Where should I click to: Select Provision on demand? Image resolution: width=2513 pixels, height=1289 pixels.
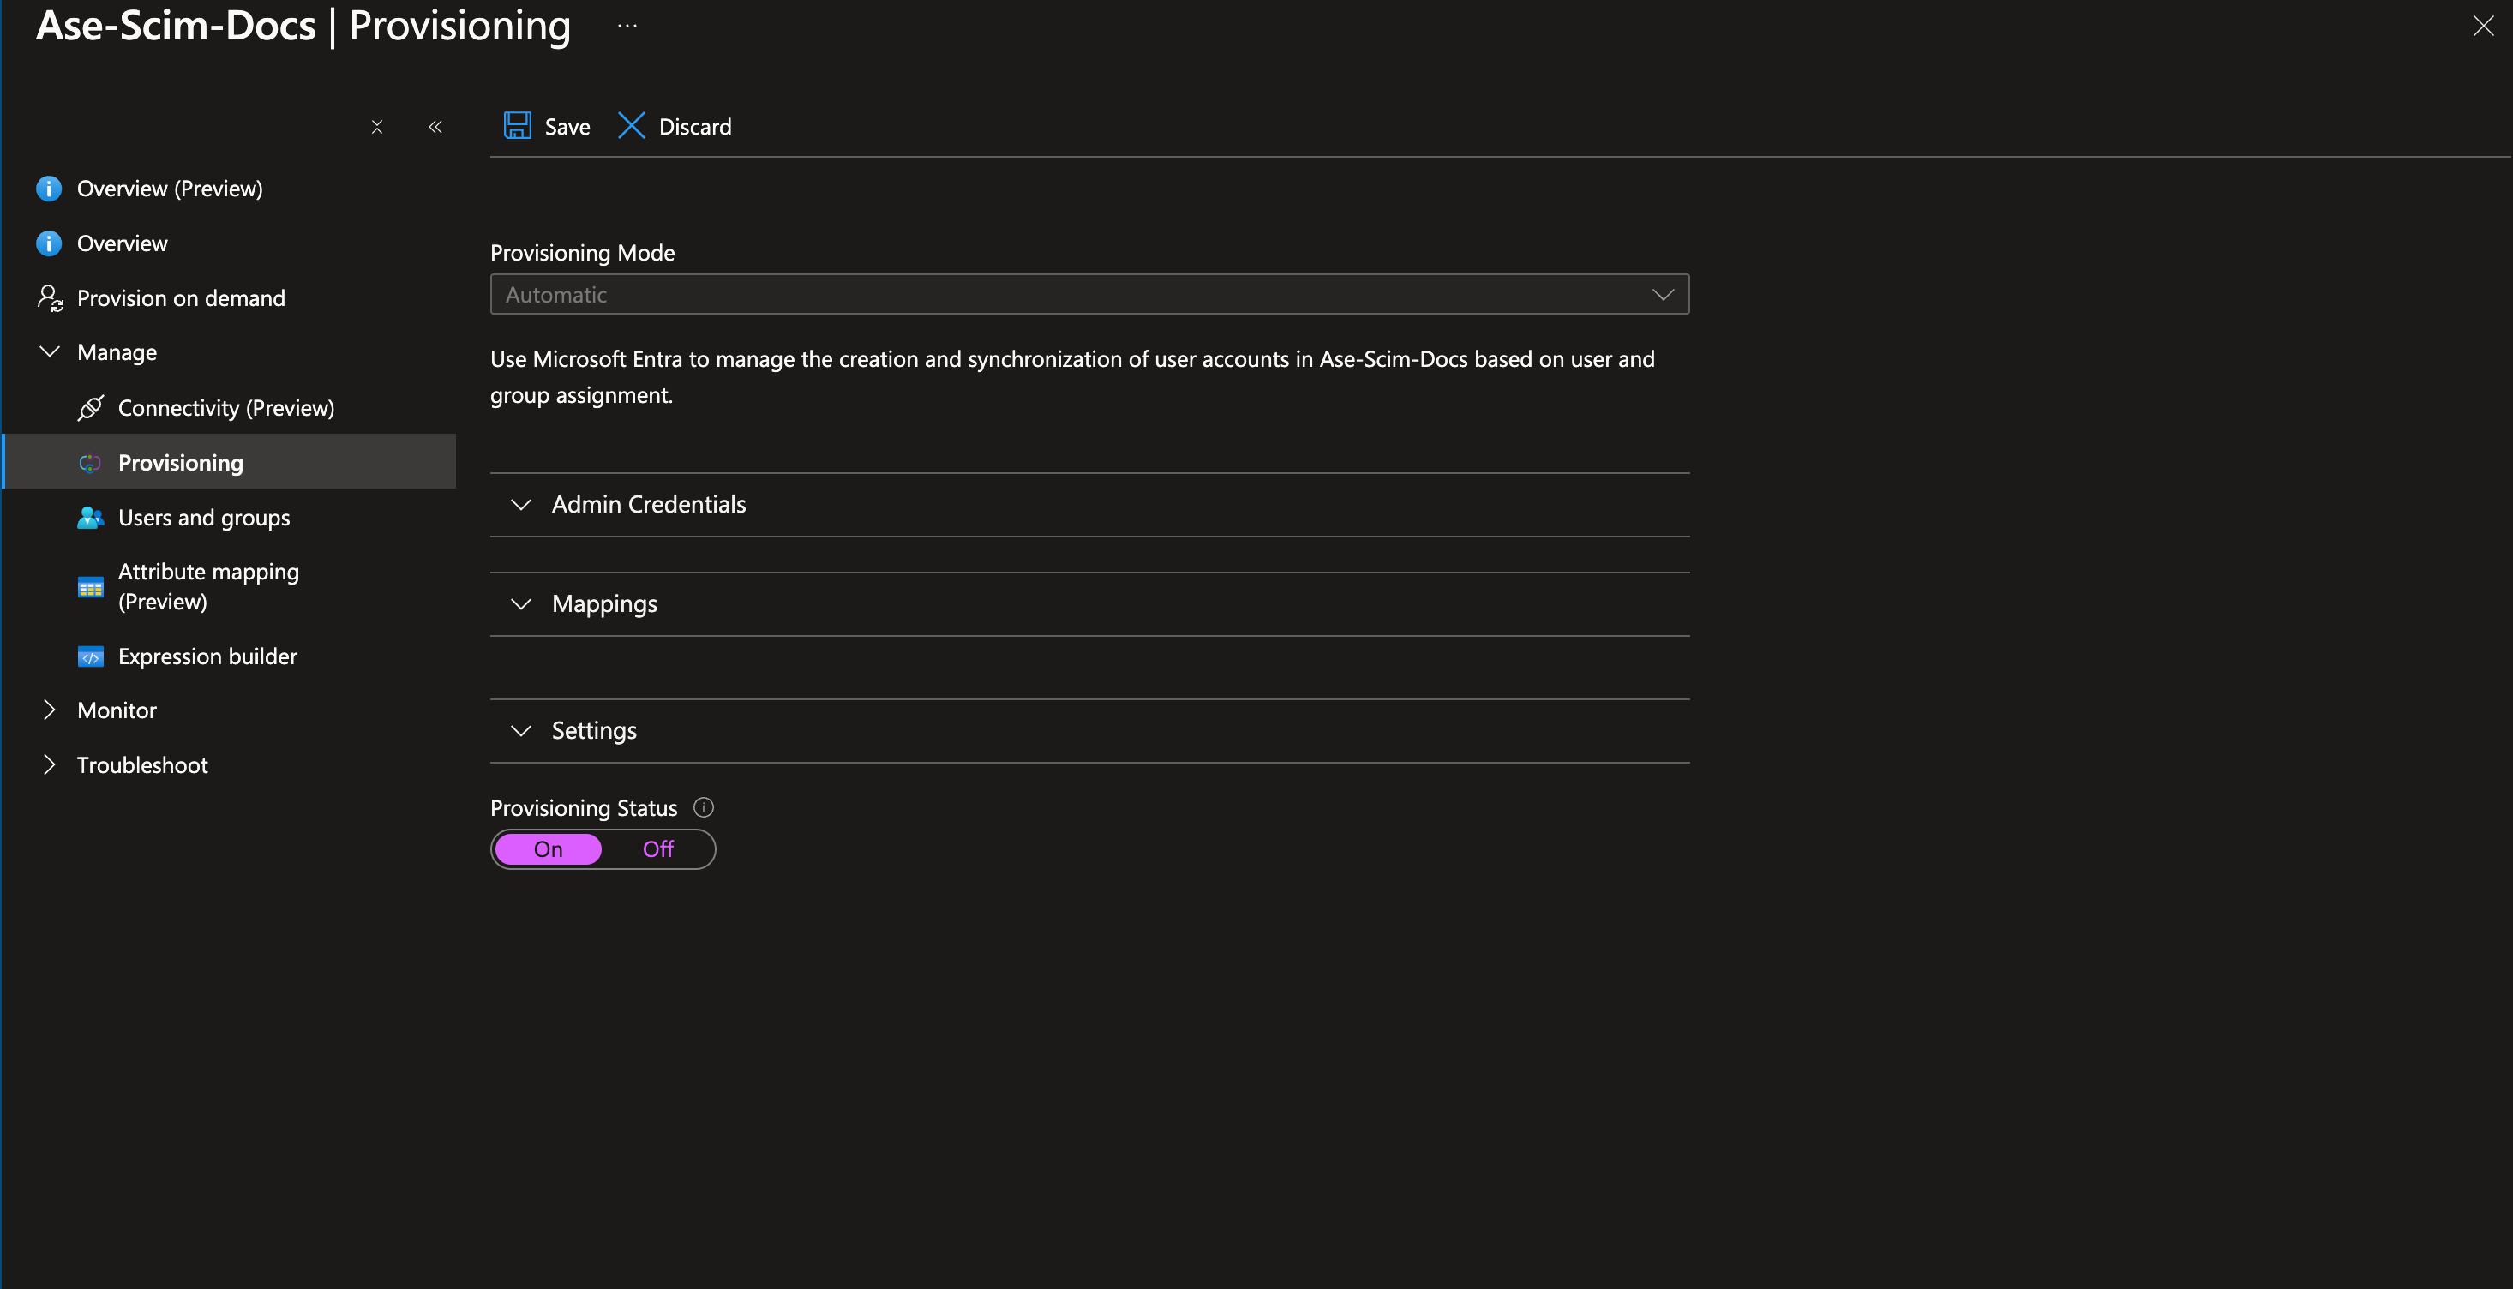[x=181, y=297]
